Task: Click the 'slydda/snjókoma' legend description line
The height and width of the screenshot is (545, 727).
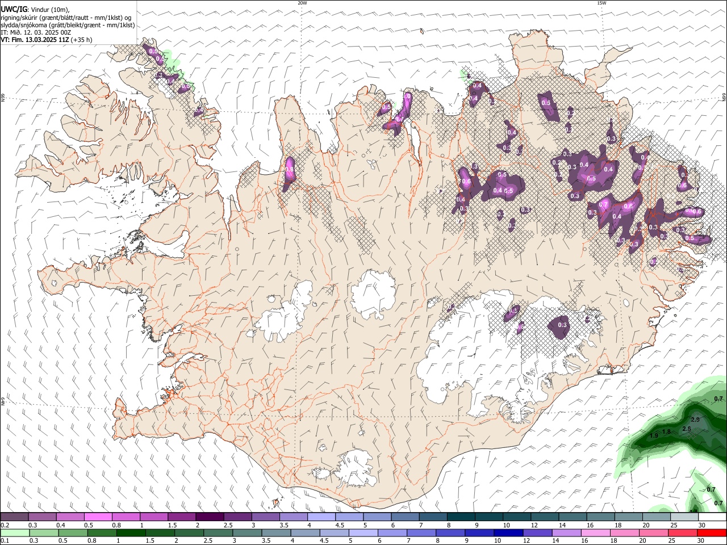Action: [68, 25]
